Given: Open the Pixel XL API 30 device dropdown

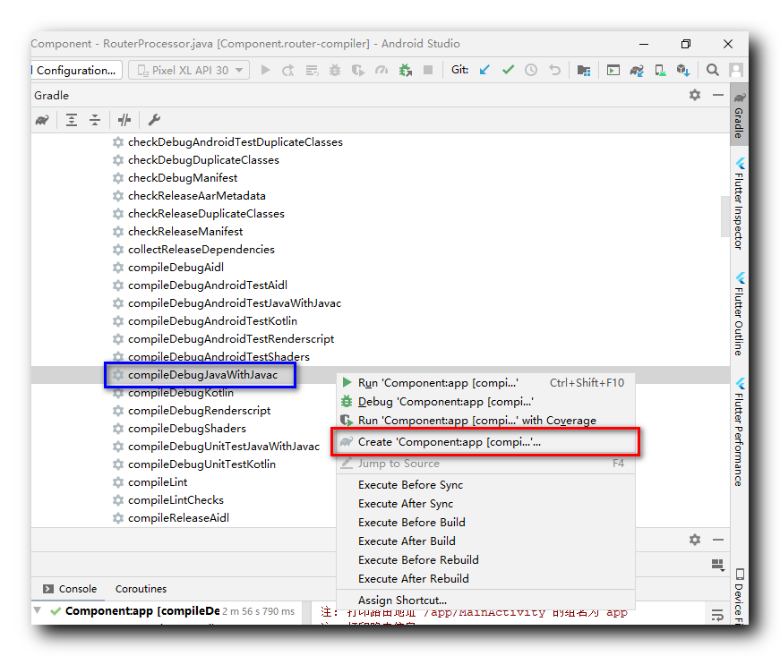Looking at the screenshot, I should click(x=189, y=70).
